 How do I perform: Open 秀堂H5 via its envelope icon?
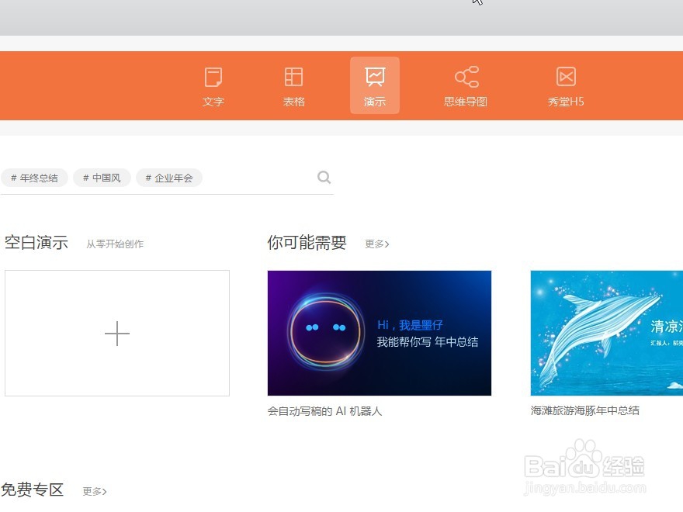tap(566, 76)
